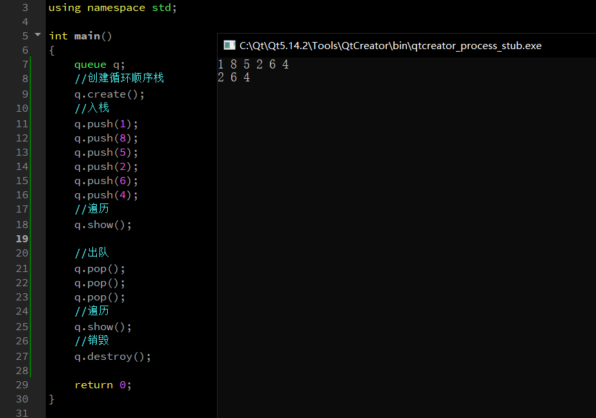Click the 'q.push(6);' line

[x=106, y=181]
